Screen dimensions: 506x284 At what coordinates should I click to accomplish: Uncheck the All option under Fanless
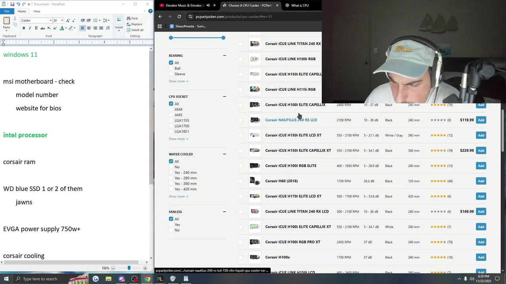coord(171,219)
